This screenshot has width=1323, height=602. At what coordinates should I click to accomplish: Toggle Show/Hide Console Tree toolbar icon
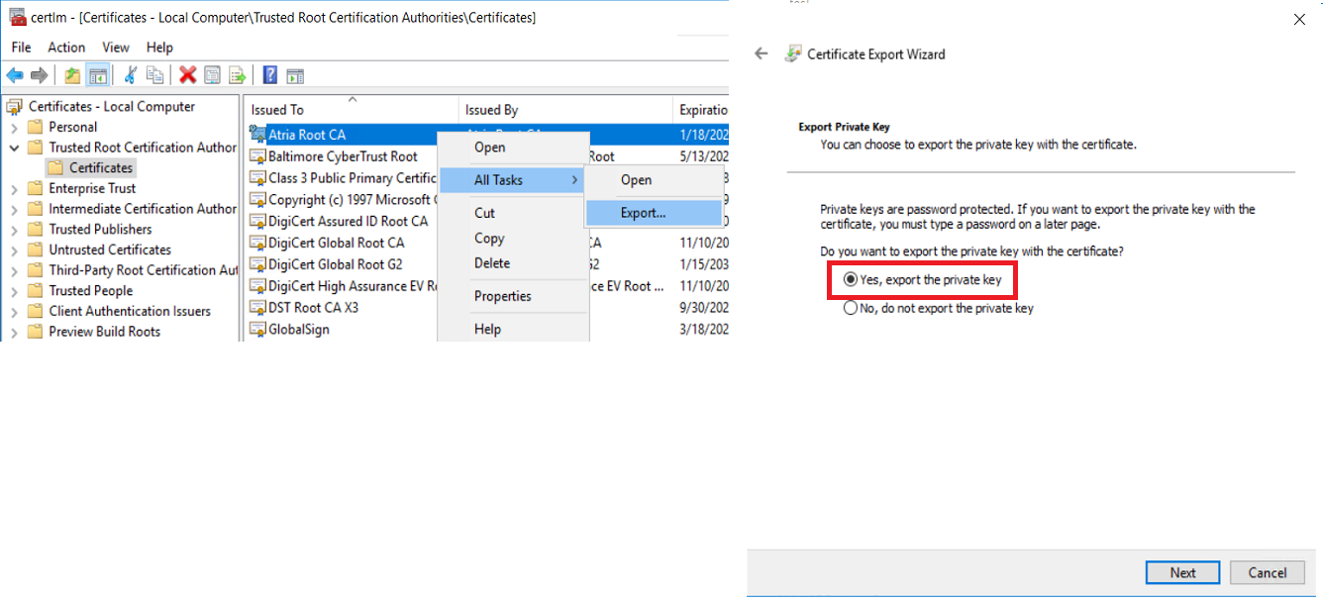97,75
